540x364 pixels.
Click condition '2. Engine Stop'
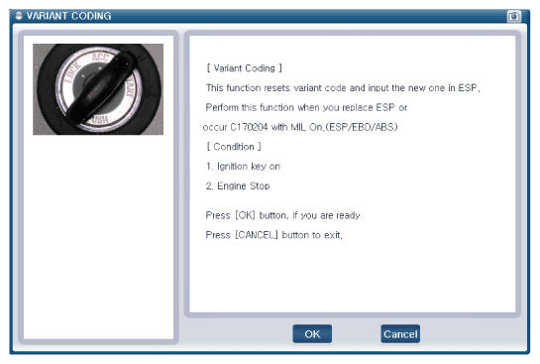click(238, 186)
